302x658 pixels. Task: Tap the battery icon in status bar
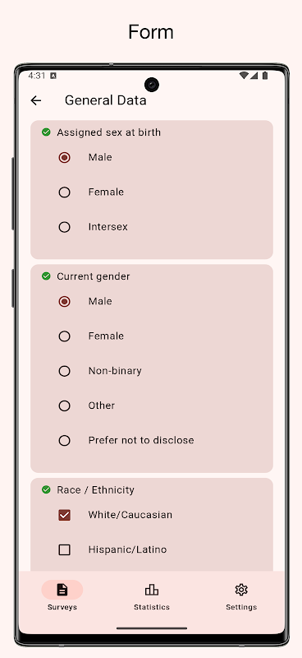[x=265, y=76]
